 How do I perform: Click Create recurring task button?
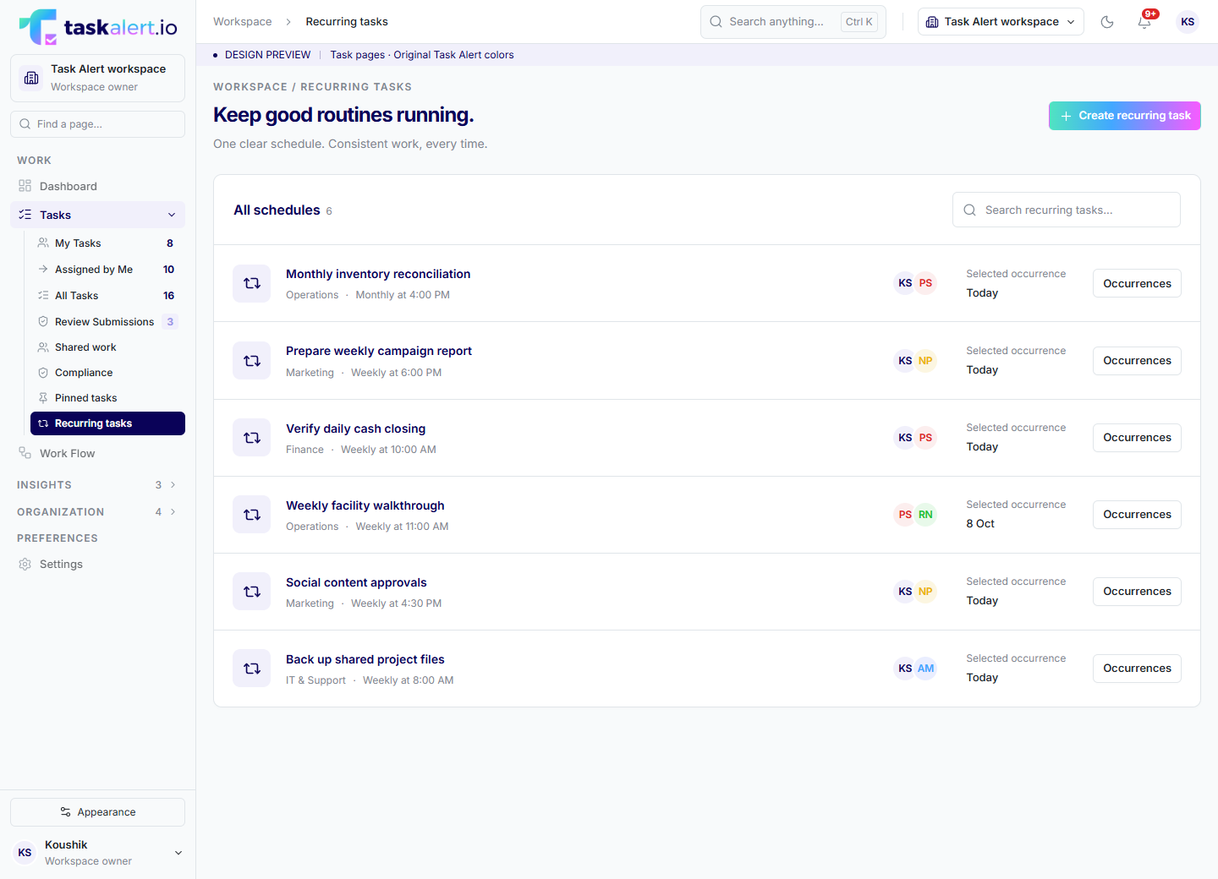(x=1125, y=116)
